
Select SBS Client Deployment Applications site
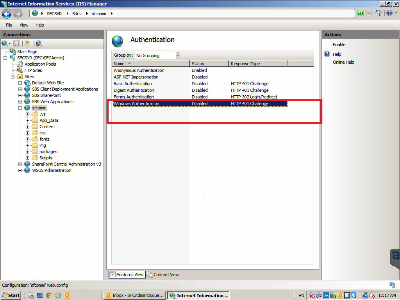65,89
